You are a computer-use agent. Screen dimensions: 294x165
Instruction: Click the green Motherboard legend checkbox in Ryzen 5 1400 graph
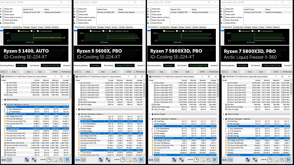18,31
